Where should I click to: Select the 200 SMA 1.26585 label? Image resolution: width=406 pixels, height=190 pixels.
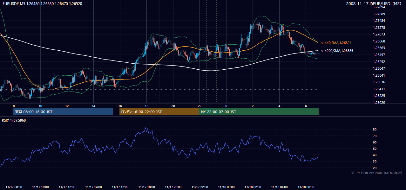[337, 51]
